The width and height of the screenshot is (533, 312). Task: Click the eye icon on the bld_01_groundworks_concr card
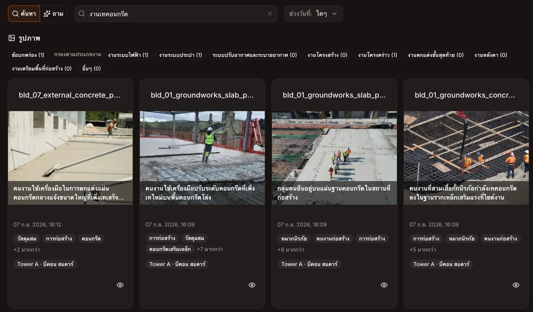pyautogui.click(x=516, y=285)
